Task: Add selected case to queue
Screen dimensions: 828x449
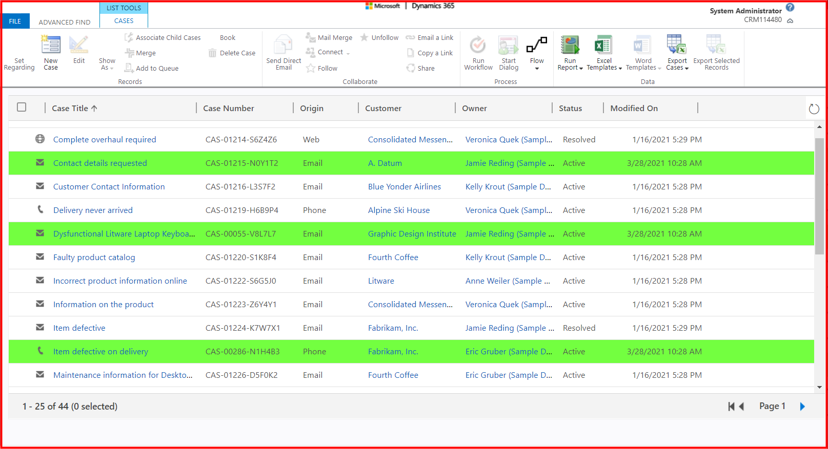Action: pyautogui.click(x=151, y=68)
